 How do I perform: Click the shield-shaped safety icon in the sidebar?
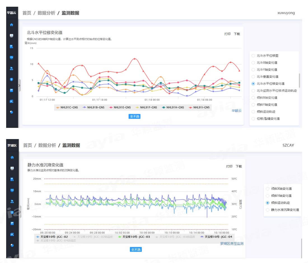pos(11,79)
